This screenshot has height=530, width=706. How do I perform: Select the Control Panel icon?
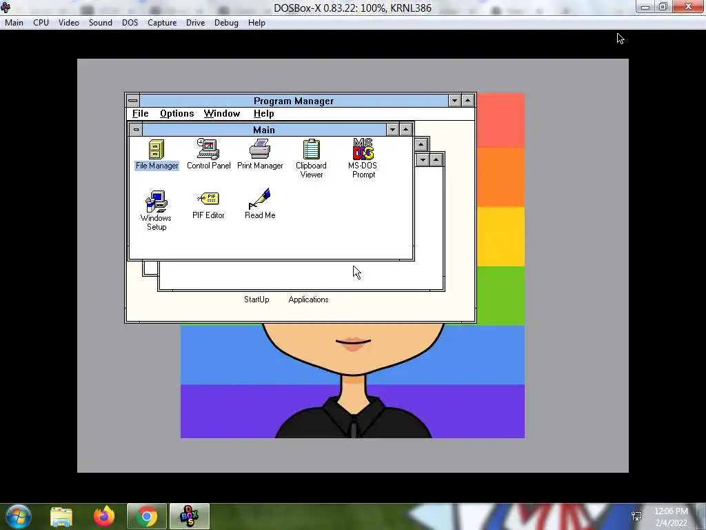coord(208,155)
